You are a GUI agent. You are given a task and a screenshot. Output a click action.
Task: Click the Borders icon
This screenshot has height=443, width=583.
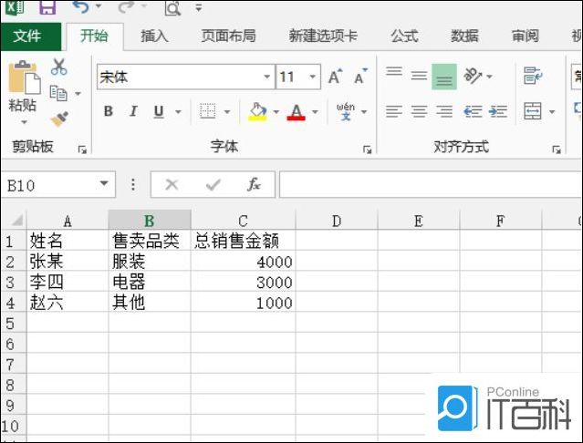pos(207,111)
